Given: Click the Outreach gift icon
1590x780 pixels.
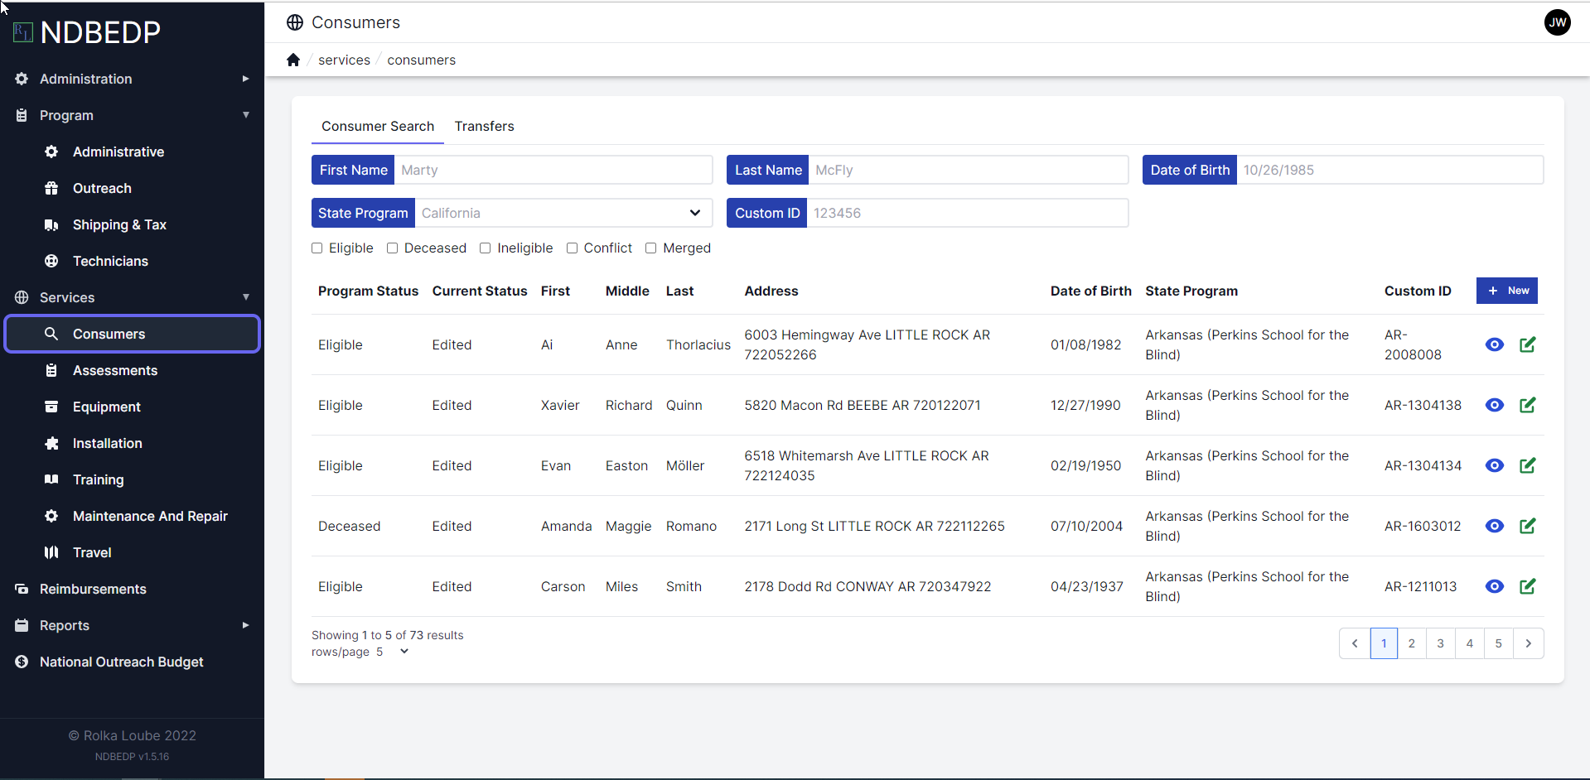Looking at the screenshot, I should [51, 188].
